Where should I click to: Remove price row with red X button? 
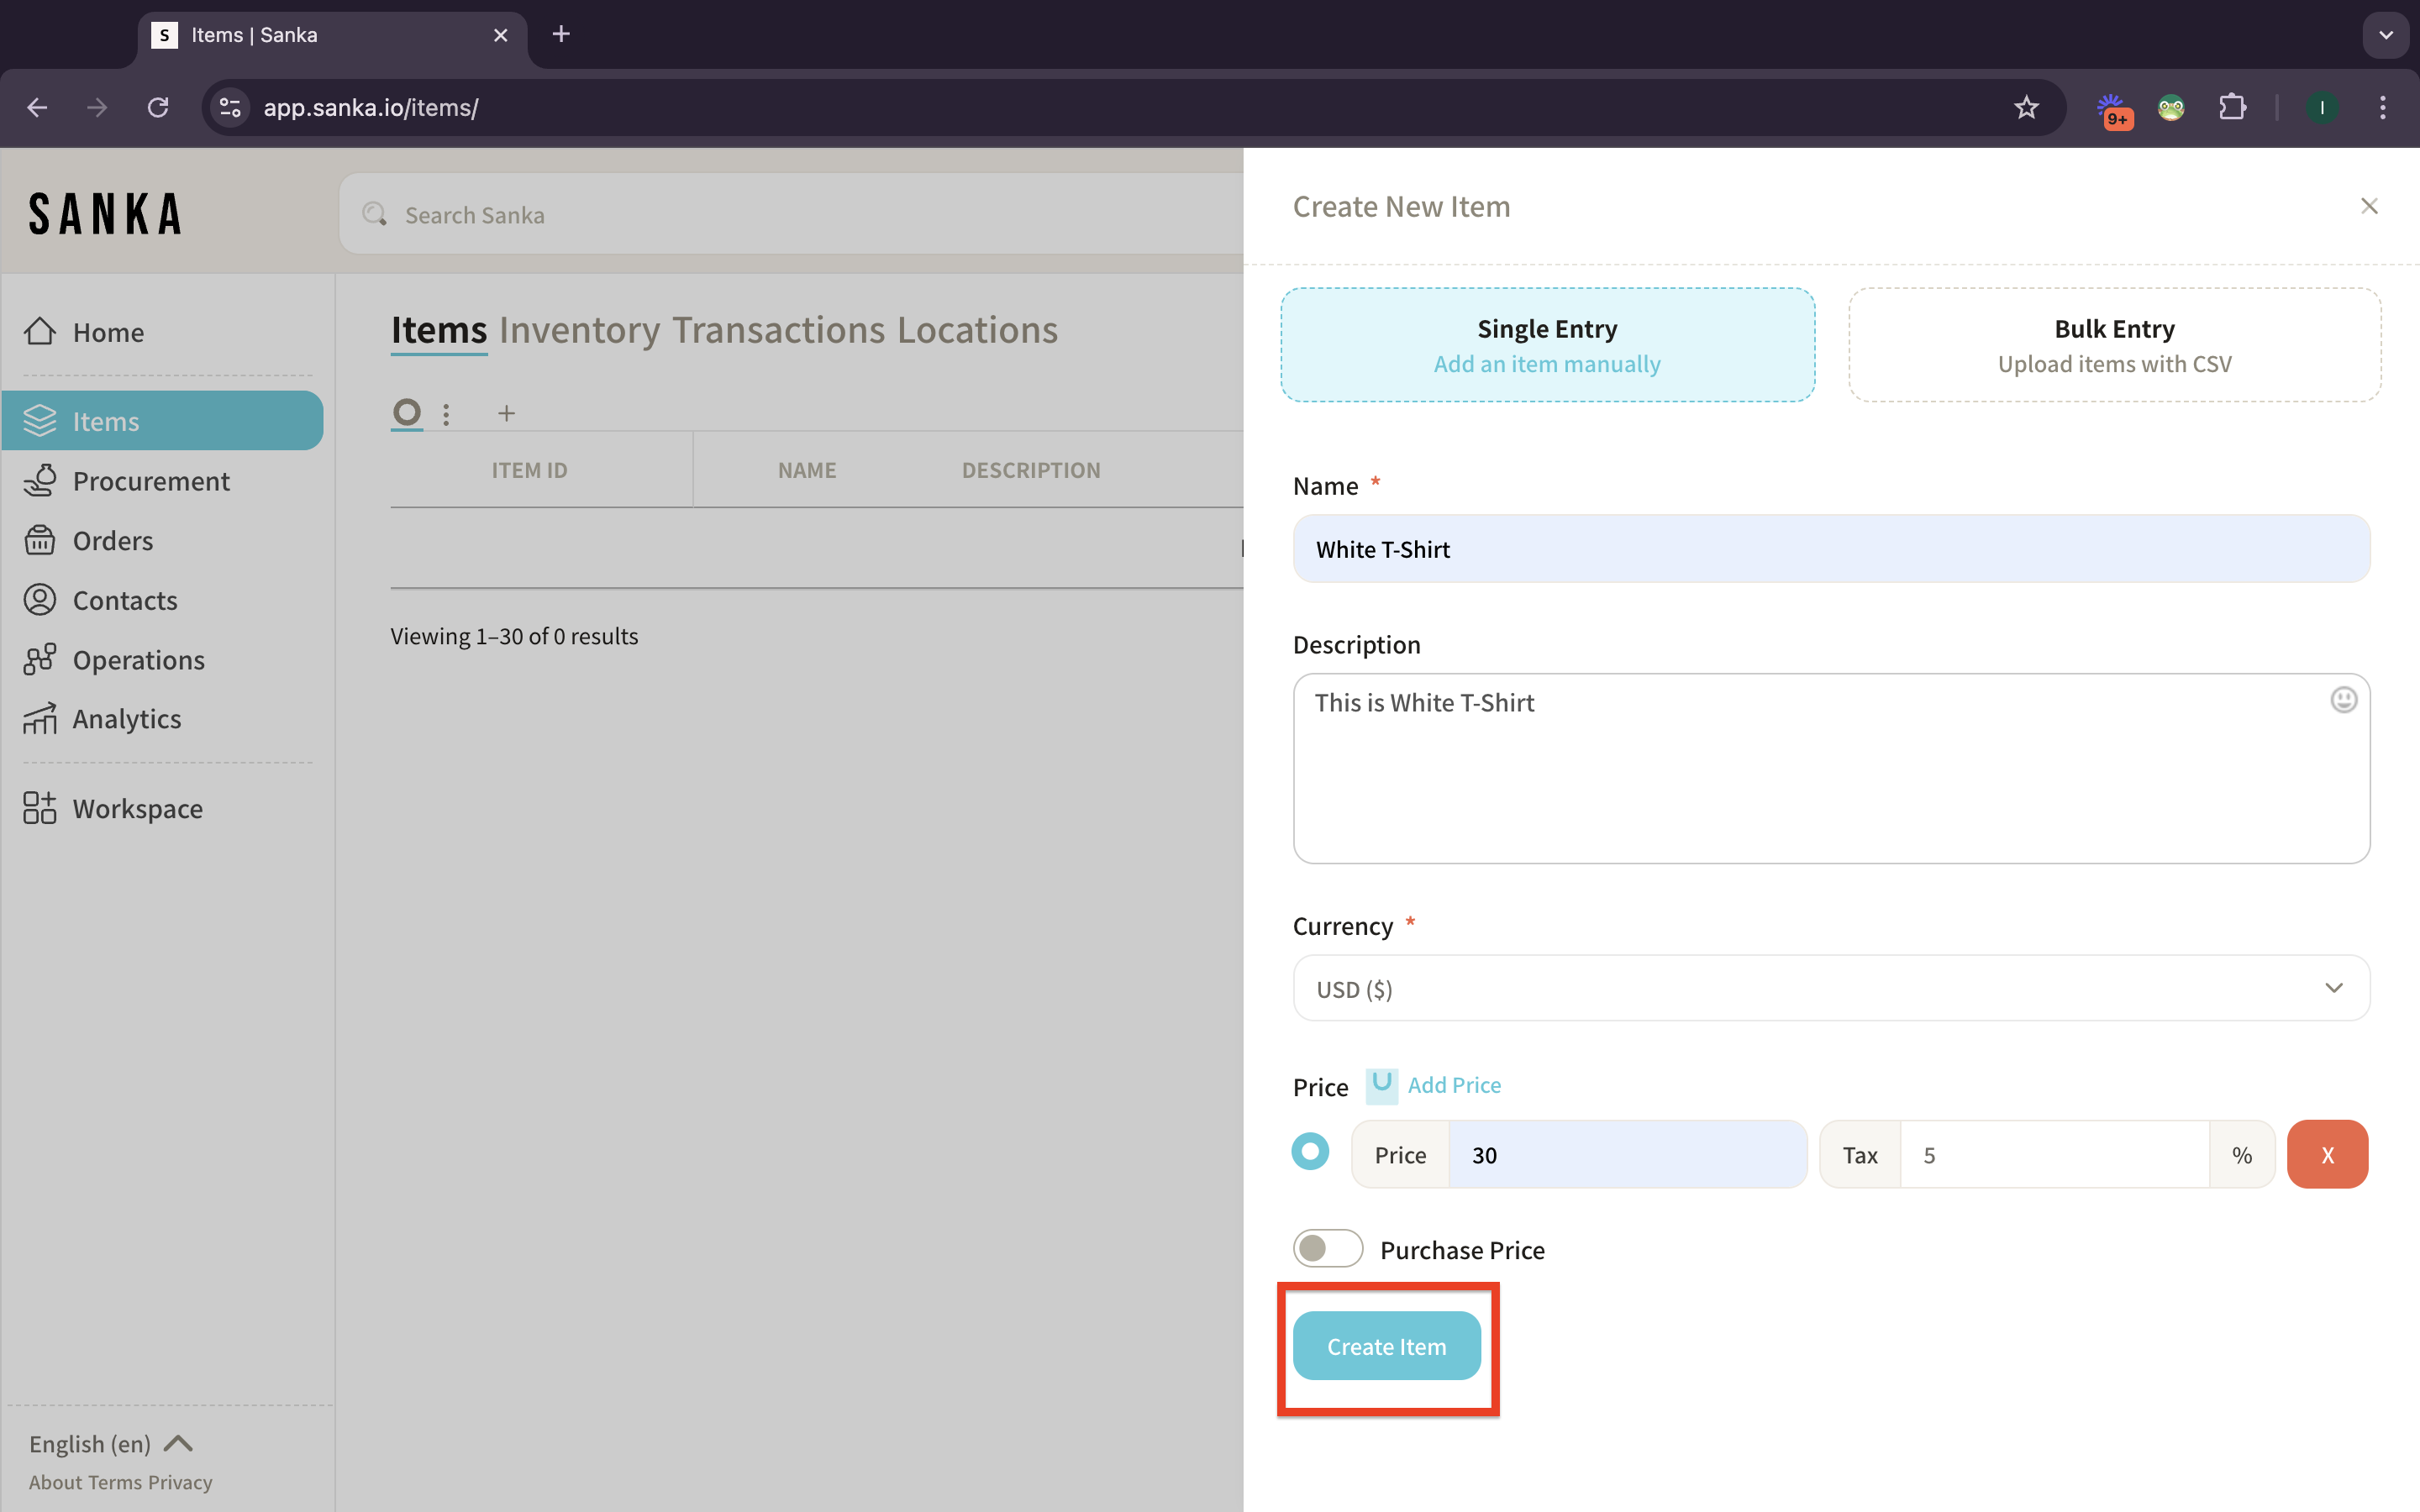[2326, 1154]
